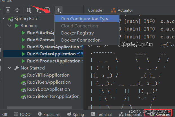Click the Endpoints icon
The height and width of the screenshot is (117, 175).
pyautogui.click(x=121, y=114)
